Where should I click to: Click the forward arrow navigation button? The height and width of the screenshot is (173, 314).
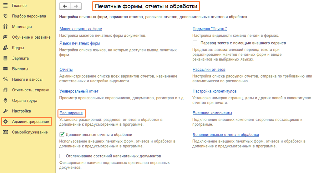(x=76, y=6)
